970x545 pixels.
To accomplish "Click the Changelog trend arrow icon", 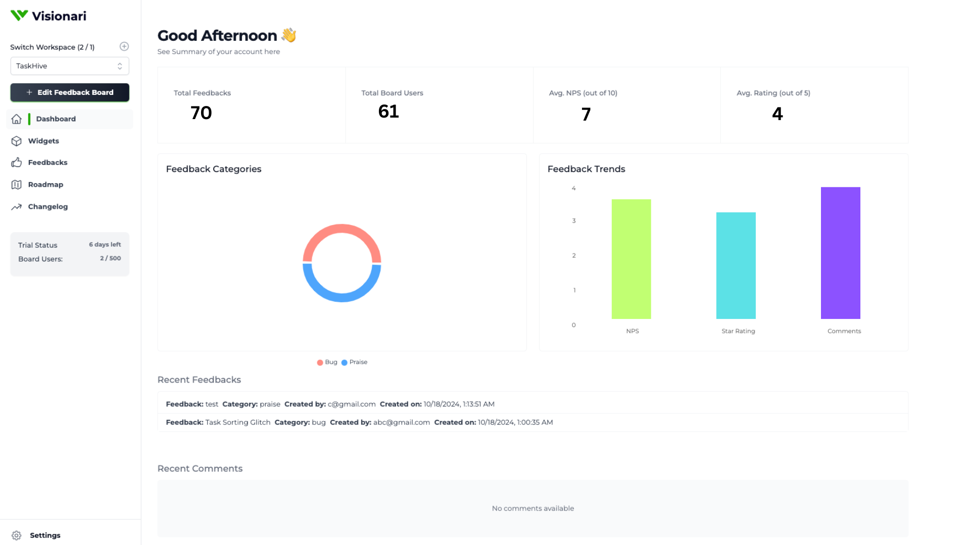I will tap(17, 207).
